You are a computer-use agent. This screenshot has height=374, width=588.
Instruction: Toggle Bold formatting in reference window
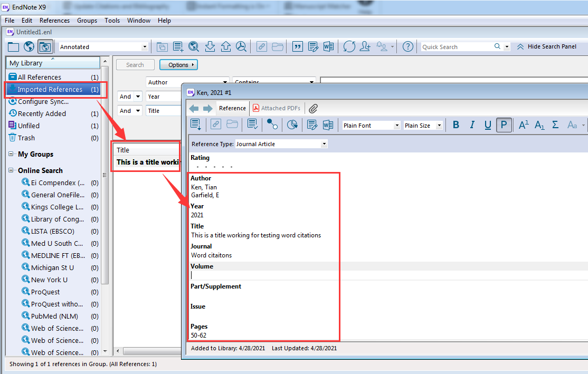(456, 125)
